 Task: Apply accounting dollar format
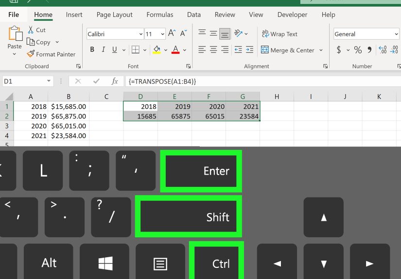[x=339, y=49]
